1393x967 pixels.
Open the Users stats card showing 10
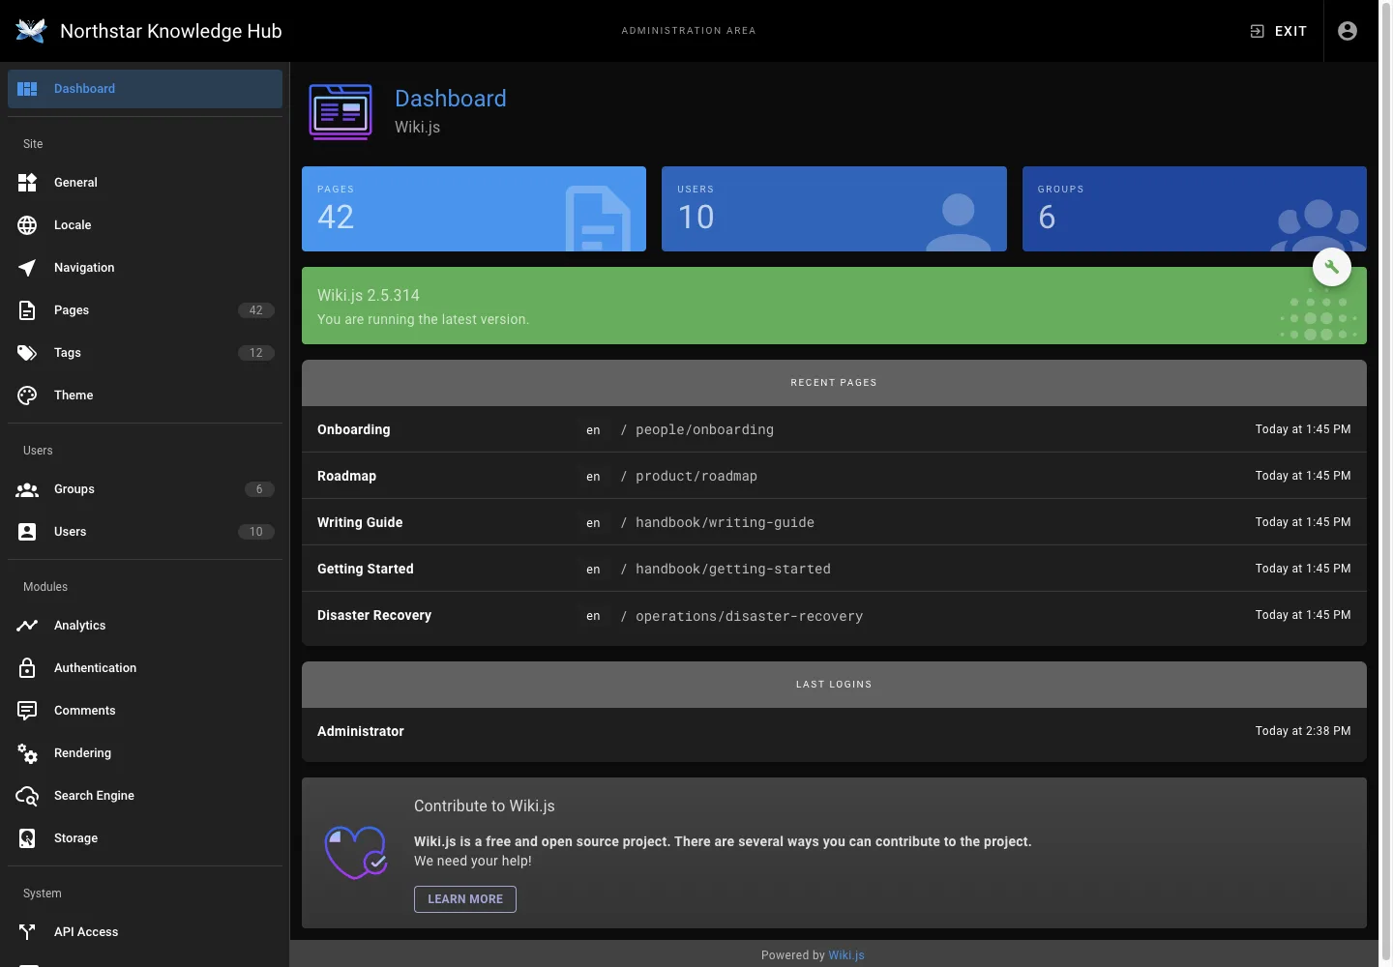pos(834,209)
